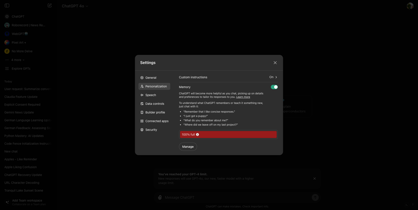Image resolution: width=418 pixels, height=210 pixels.
Task: Click the paperclip attachment icon
Action: (159, 197)
